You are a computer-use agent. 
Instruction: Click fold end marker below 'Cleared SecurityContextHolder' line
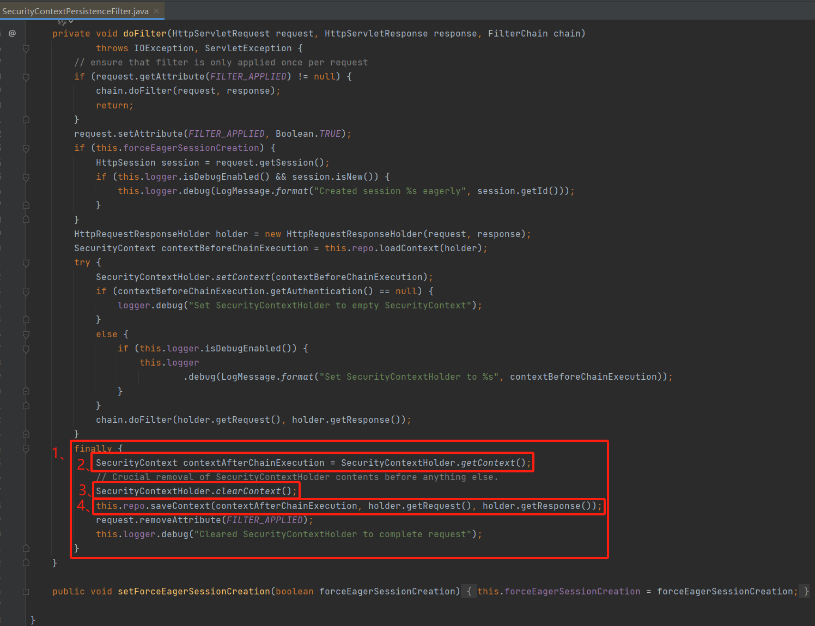tap(26, 549)
